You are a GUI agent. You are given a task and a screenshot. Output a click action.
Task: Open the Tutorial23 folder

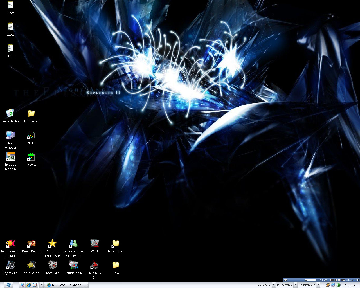(31, 116)
